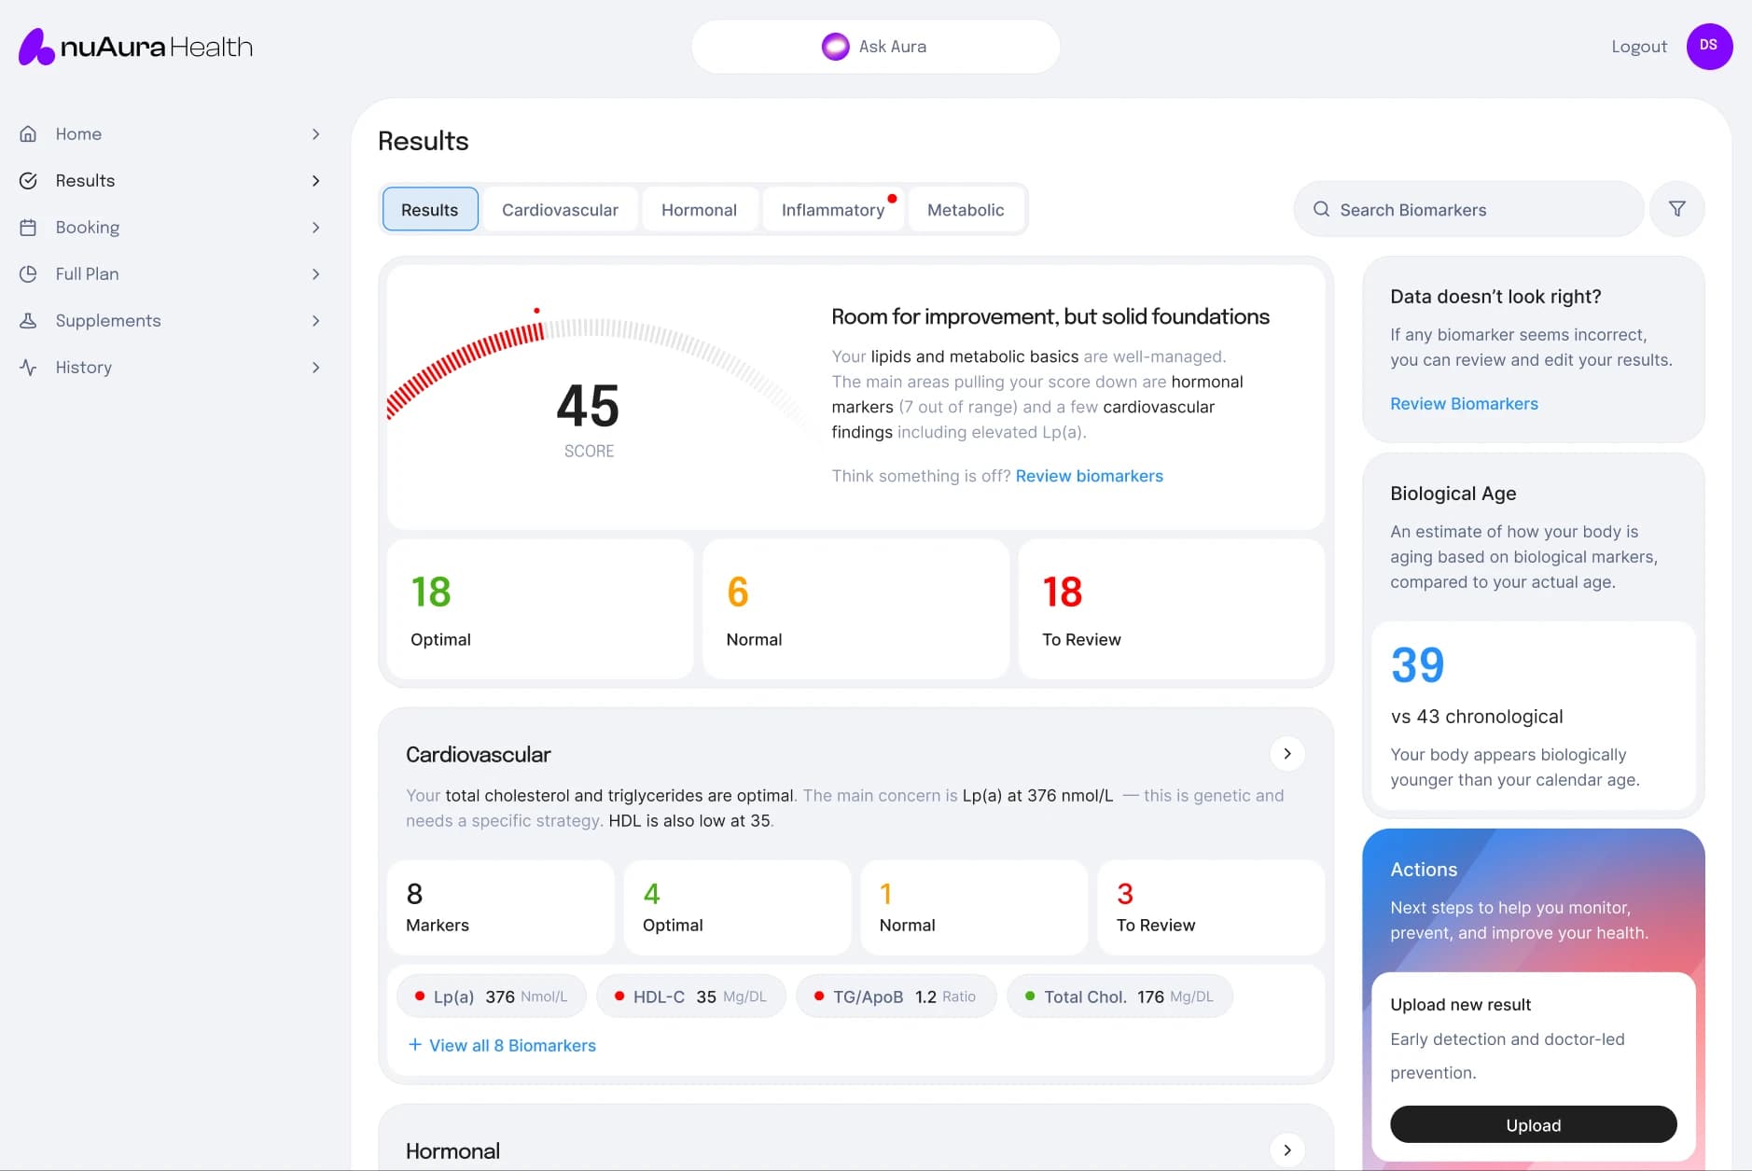Viewport: 1752px width, 1171px height.
Task: Open the TG/ApoB 1.2 Ratio biomarker chip
Action: [x=896, y=996]
